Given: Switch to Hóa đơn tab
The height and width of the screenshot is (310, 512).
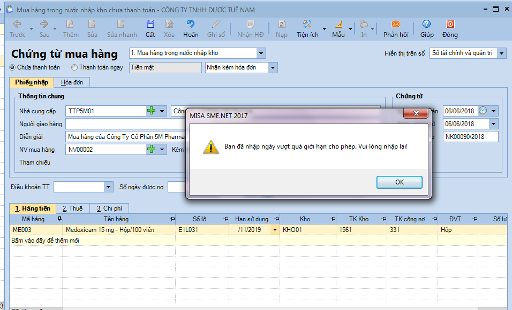Looking at the screenshot, I should pyautogui.click(x=72, y=82).
